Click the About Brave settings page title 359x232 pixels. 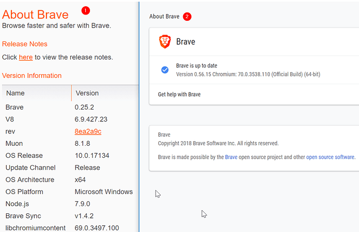coord(164,17)
